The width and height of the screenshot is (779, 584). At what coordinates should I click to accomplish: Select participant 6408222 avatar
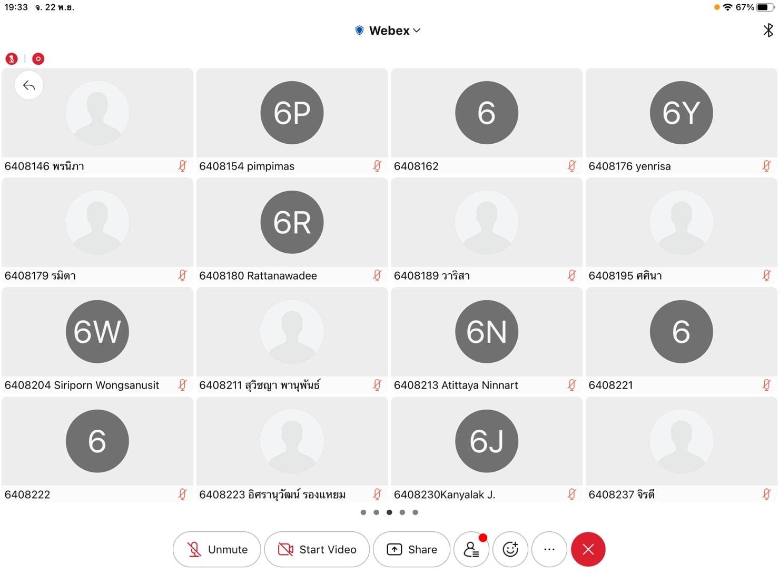[97, 441]
